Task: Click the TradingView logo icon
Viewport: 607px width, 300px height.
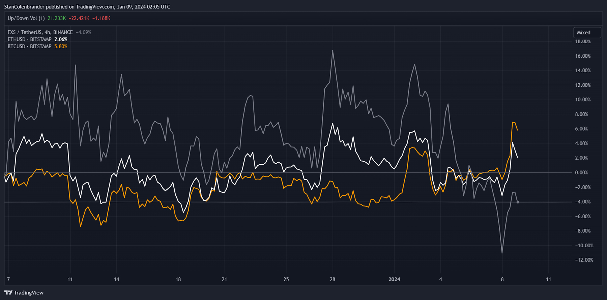Action: [8, 293]
